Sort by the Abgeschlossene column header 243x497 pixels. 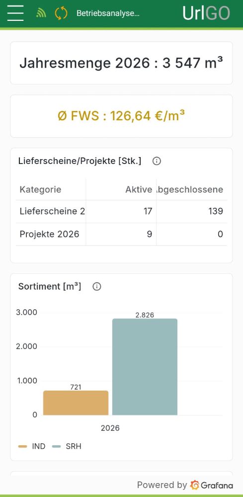[x=191, y=189]
